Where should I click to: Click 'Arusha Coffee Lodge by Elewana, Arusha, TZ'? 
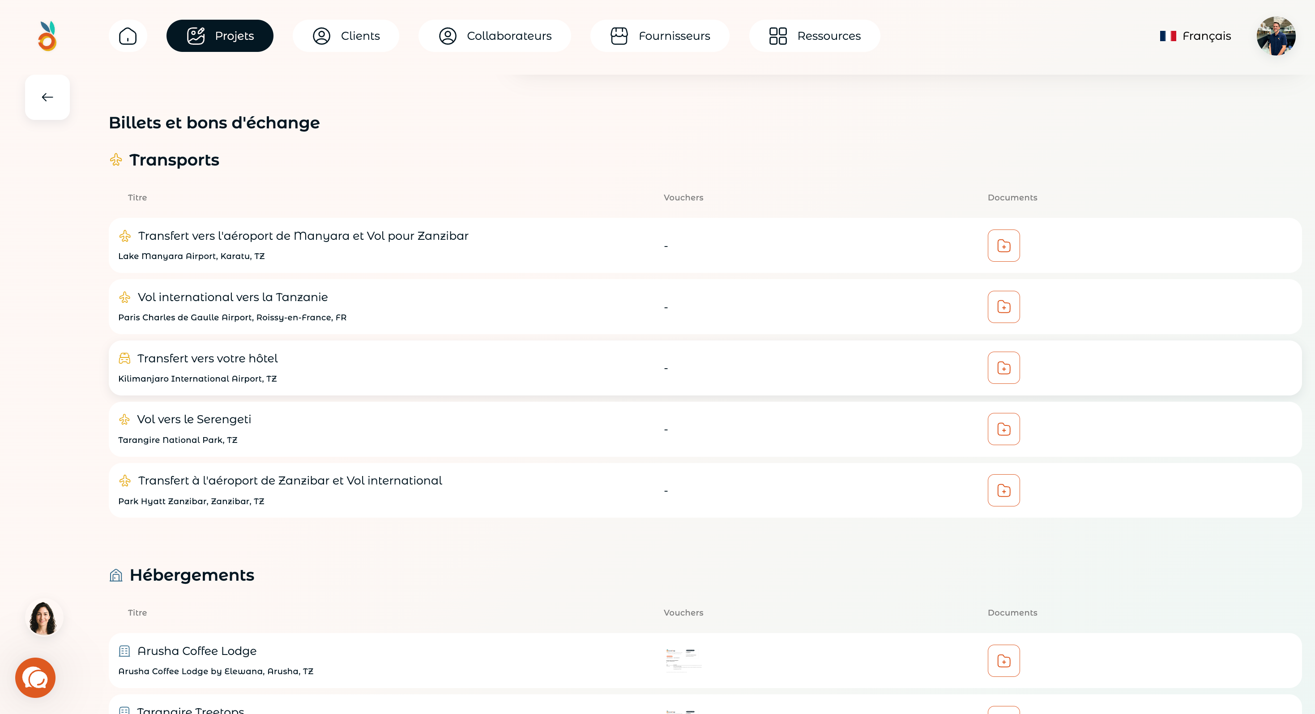[216, 671]
